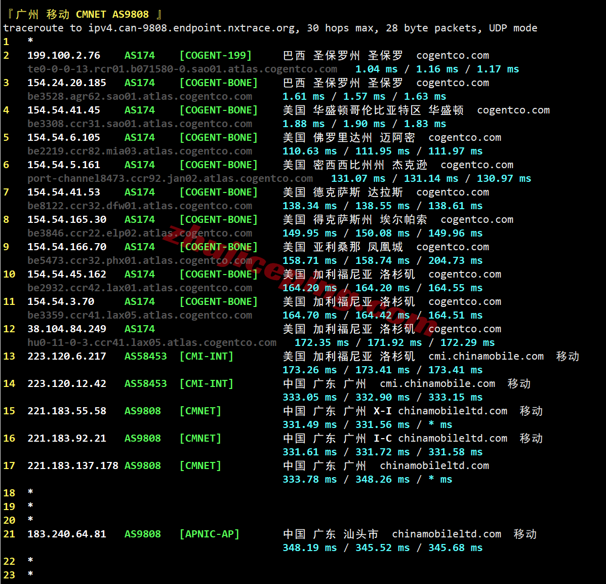
Task: Click IP address 183.240.64.81 at hop 21
Action: point(67,534)
